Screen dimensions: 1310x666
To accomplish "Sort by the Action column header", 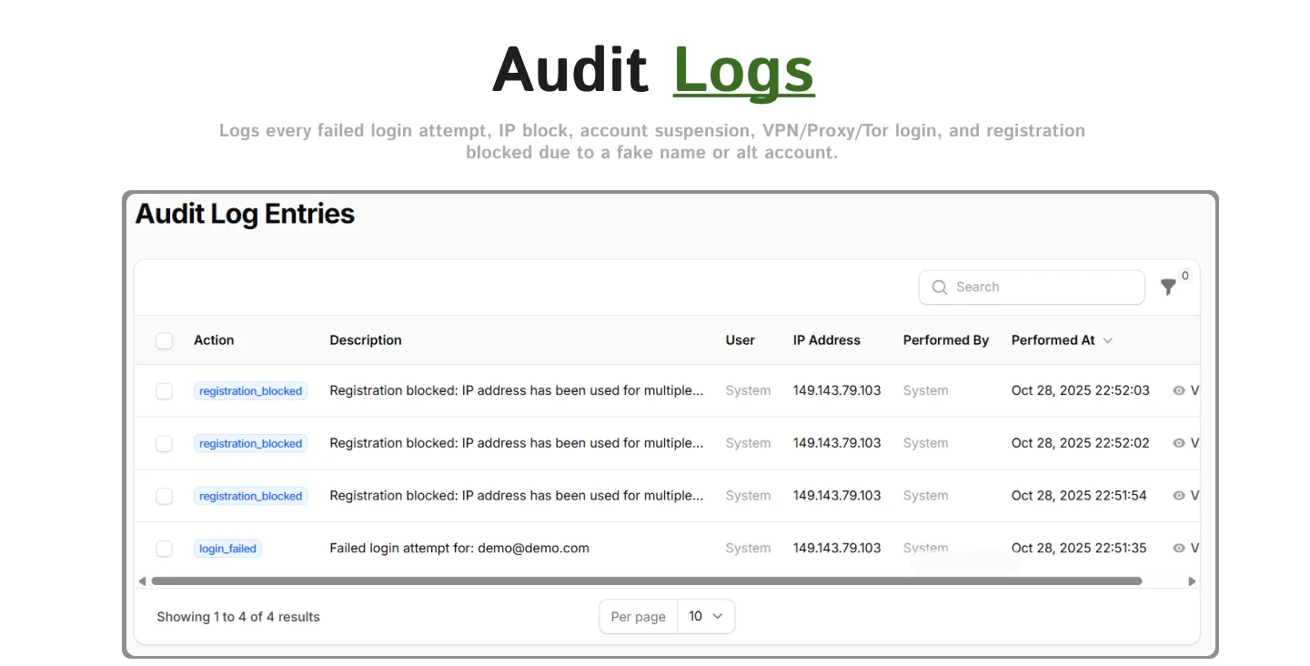I will (214, 340).
